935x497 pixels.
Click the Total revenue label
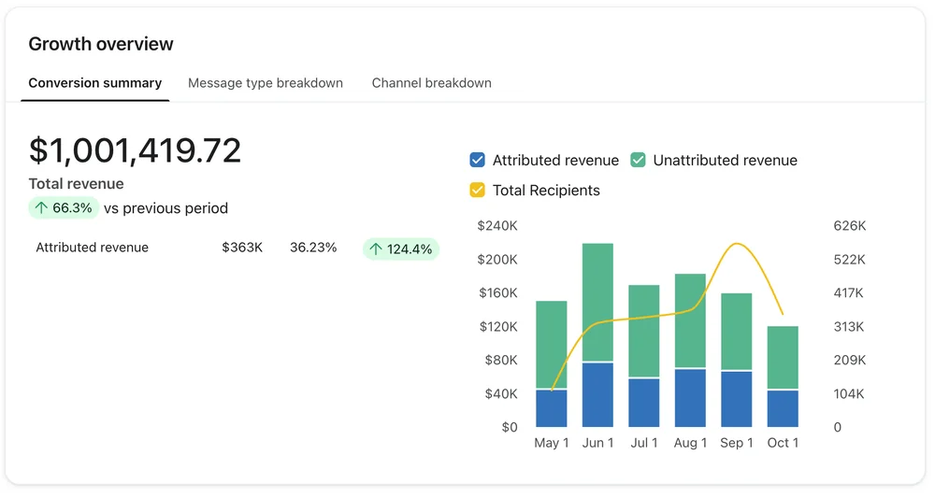(77, 183)
